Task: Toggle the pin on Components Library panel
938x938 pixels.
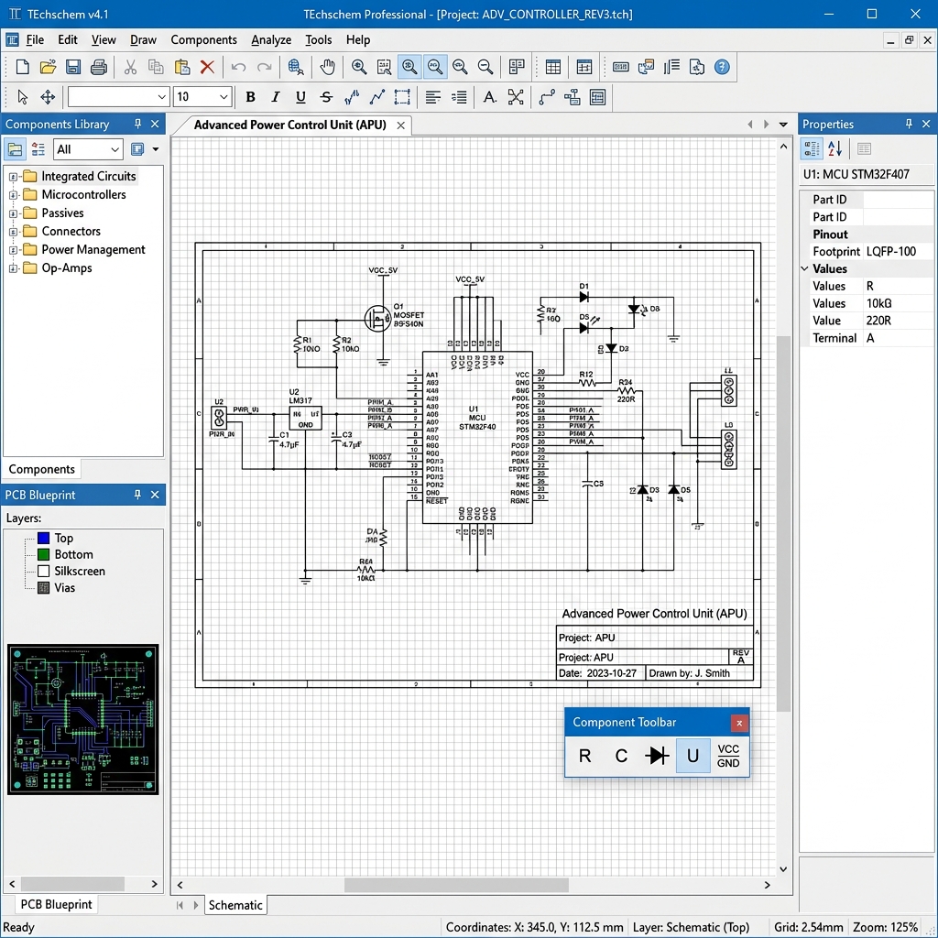Action: coord(138,124)
